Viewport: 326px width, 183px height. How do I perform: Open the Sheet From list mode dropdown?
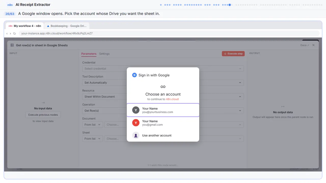(92, 139)
